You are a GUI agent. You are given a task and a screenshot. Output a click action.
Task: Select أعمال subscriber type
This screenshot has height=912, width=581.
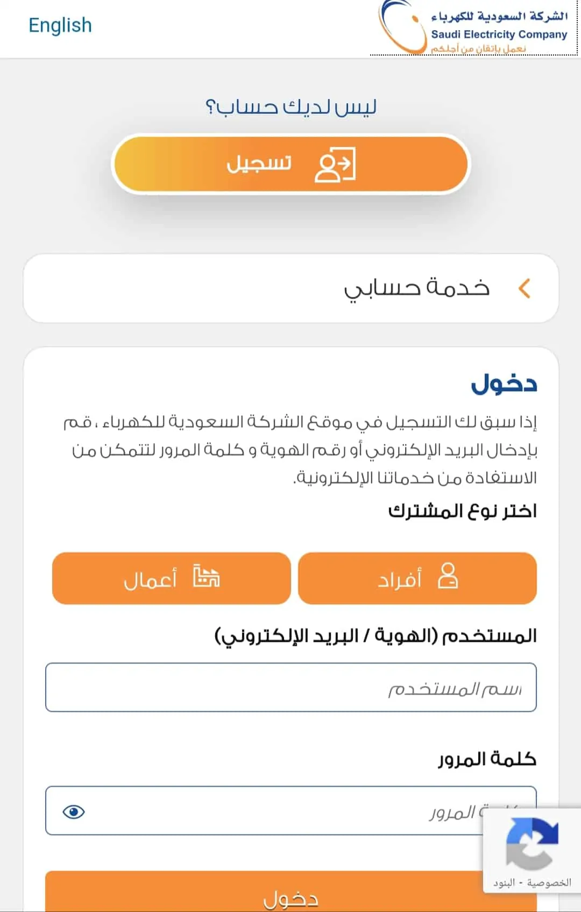(x=172, y=578)
